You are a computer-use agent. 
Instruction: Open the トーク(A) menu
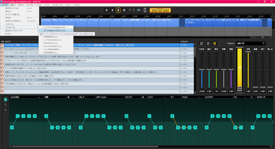(38, 5)
